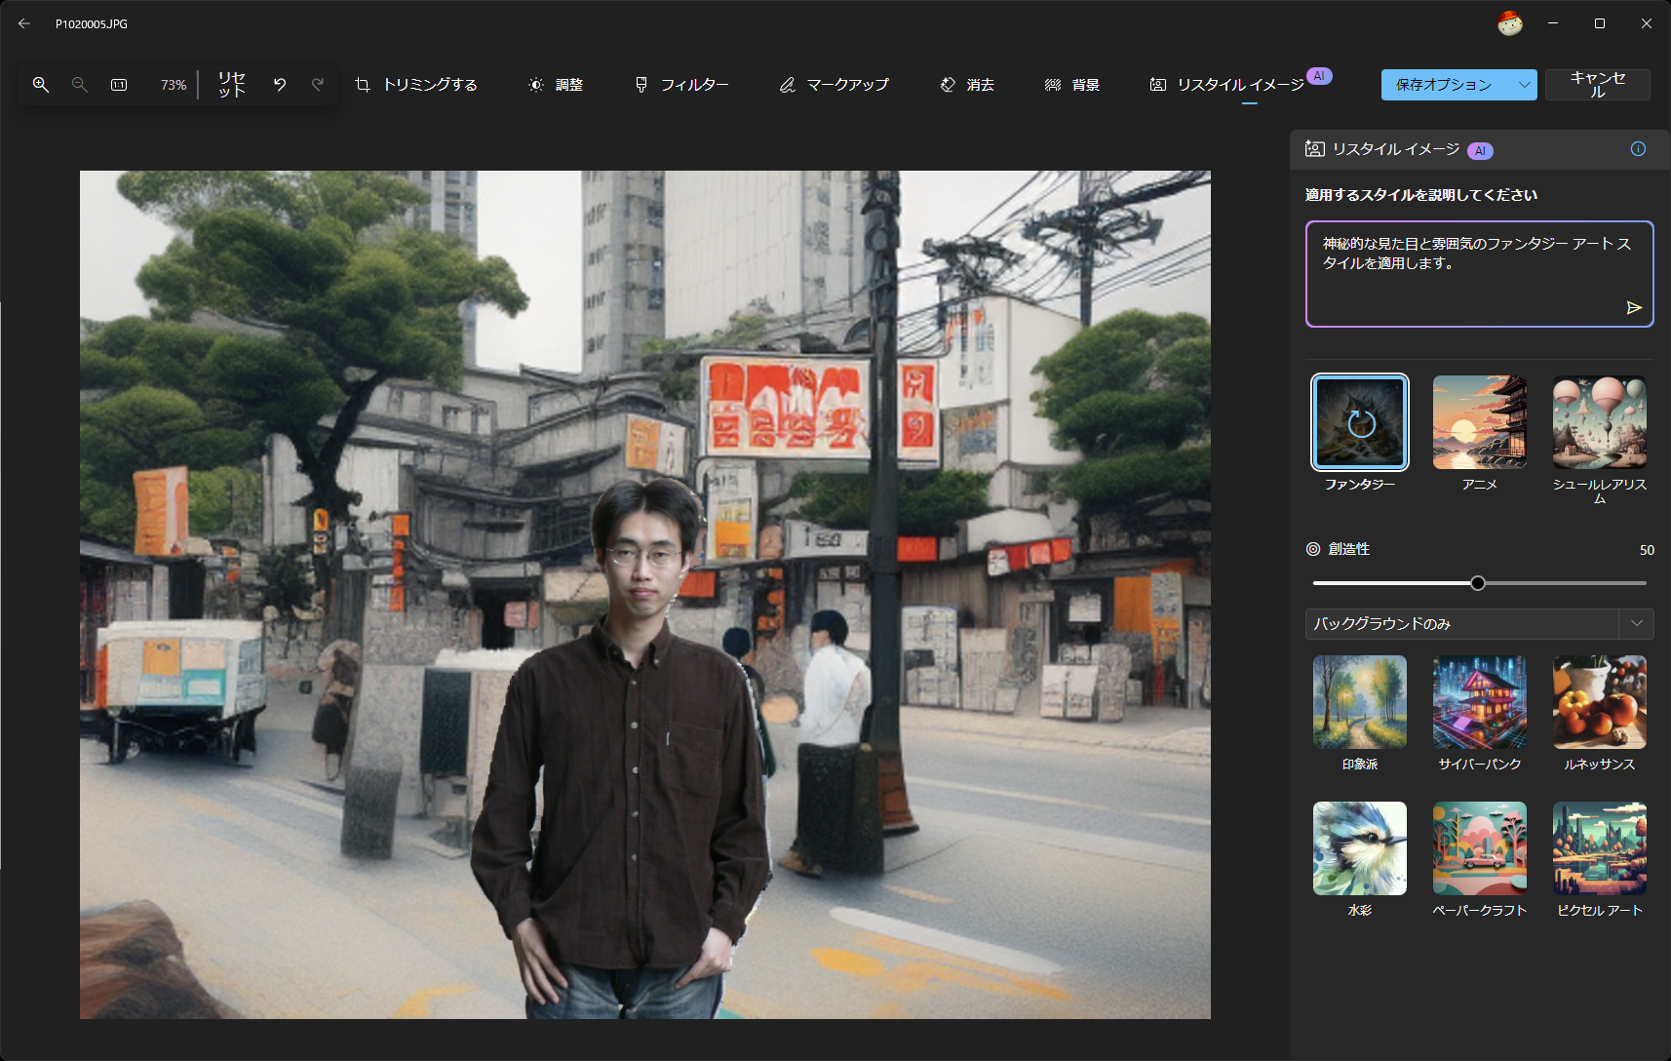Click the undo arrow icon
This screenshot has height=1061, width=1671.
tap(280, 85)
